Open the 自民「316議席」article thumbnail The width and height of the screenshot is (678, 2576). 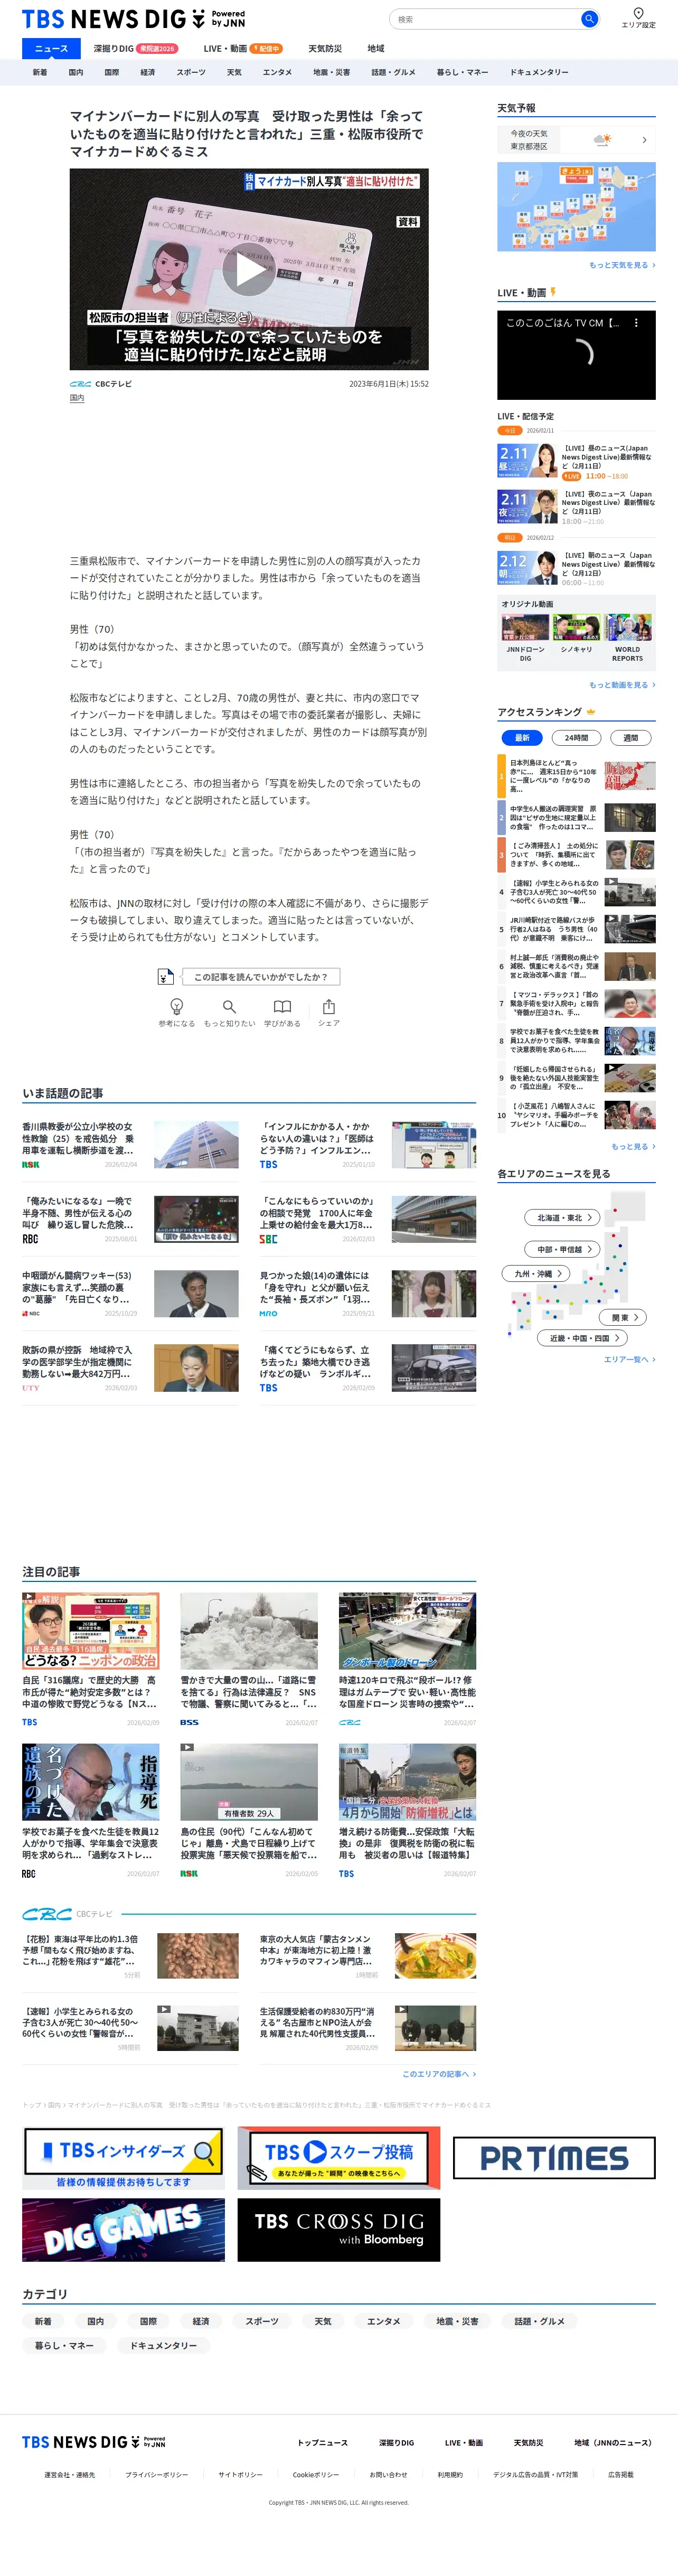click(91, 1631)
